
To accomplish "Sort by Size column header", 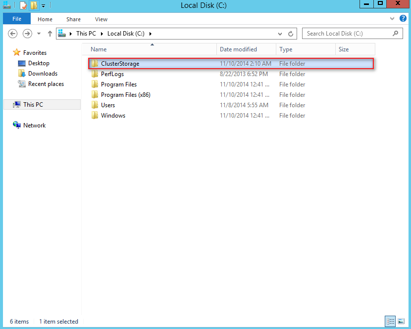I will [355, 49].
